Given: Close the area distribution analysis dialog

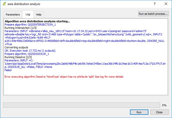Looking at the screenshot, I should coord(166,4).
